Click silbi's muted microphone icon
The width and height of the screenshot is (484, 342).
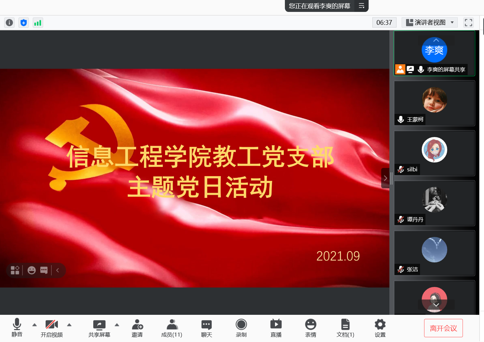[401, 169]
